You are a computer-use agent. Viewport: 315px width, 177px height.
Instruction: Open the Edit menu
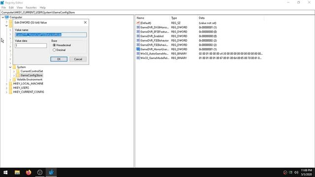pos(11,7)
